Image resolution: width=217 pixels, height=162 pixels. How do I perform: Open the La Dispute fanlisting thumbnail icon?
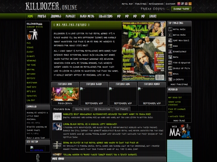tap(170, 79)
